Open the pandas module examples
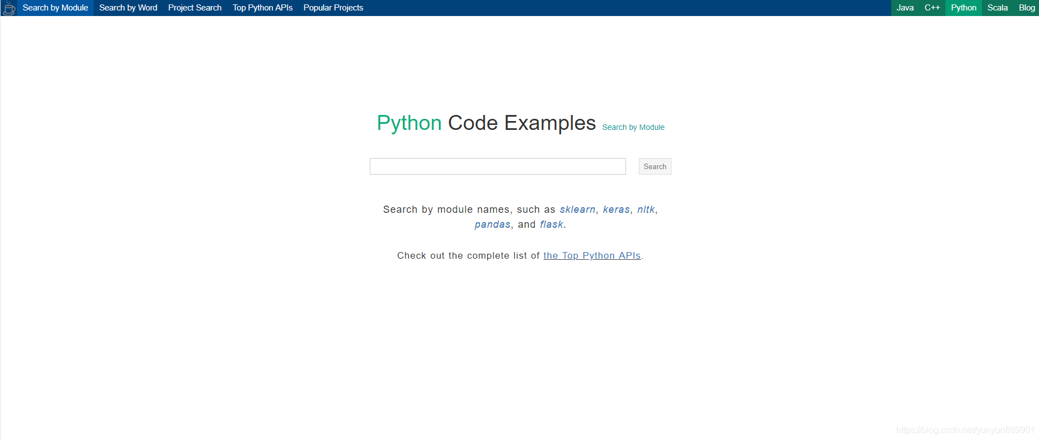Image resolution: width=1039 pixels, height=440 pixels. tap(492, 224)
